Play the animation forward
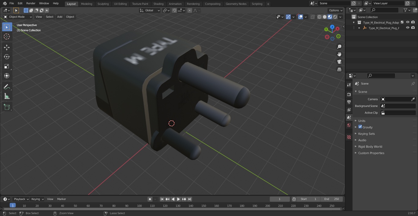 (x=178, y=199)
